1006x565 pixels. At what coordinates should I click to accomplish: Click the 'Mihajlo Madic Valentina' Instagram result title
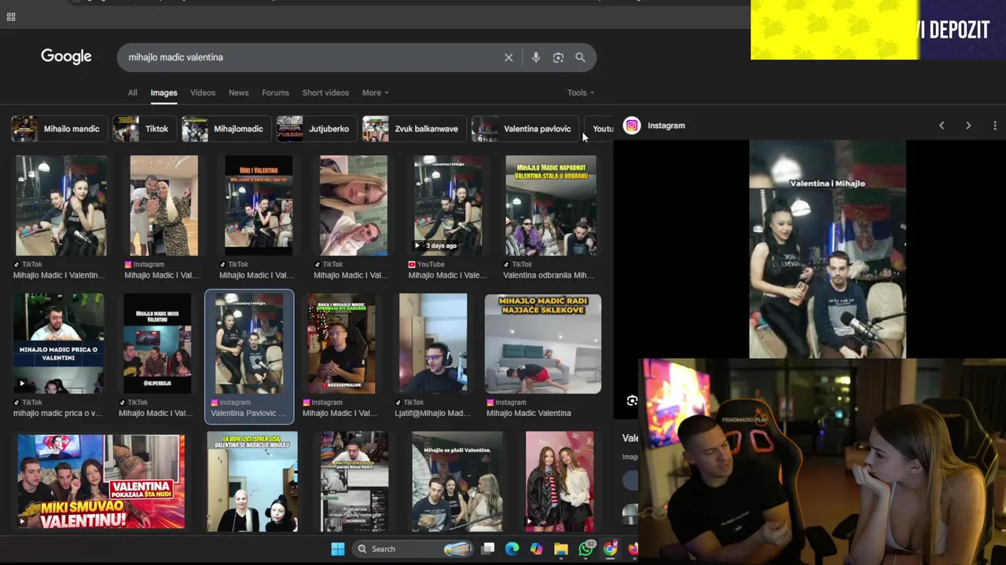coord(528,413)
